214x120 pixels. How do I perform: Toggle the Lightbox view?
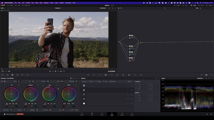pos(209,5)
